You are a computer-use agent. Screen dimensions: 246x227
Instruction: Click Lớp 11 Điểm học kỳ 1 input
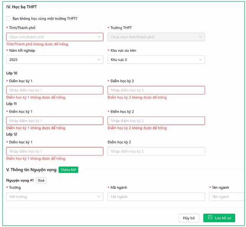tap(55, 121)
